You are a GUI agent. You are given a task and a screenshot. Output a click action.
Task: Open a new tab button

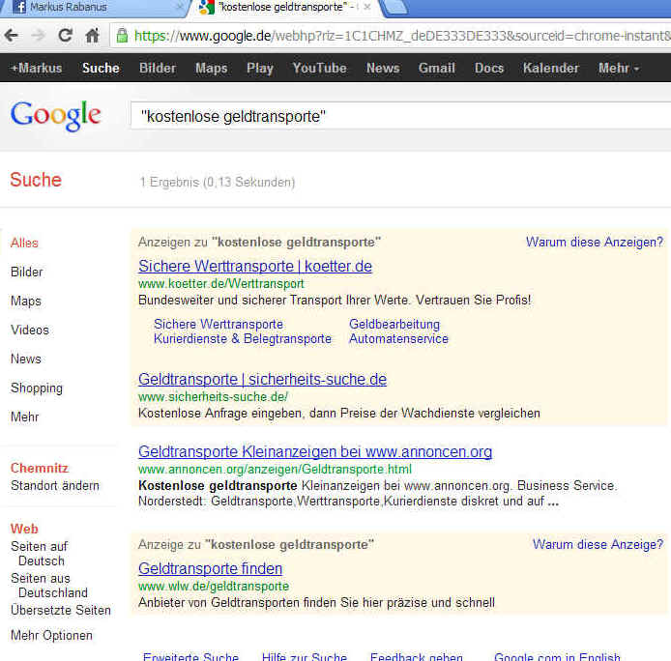[x=395, y=7]
